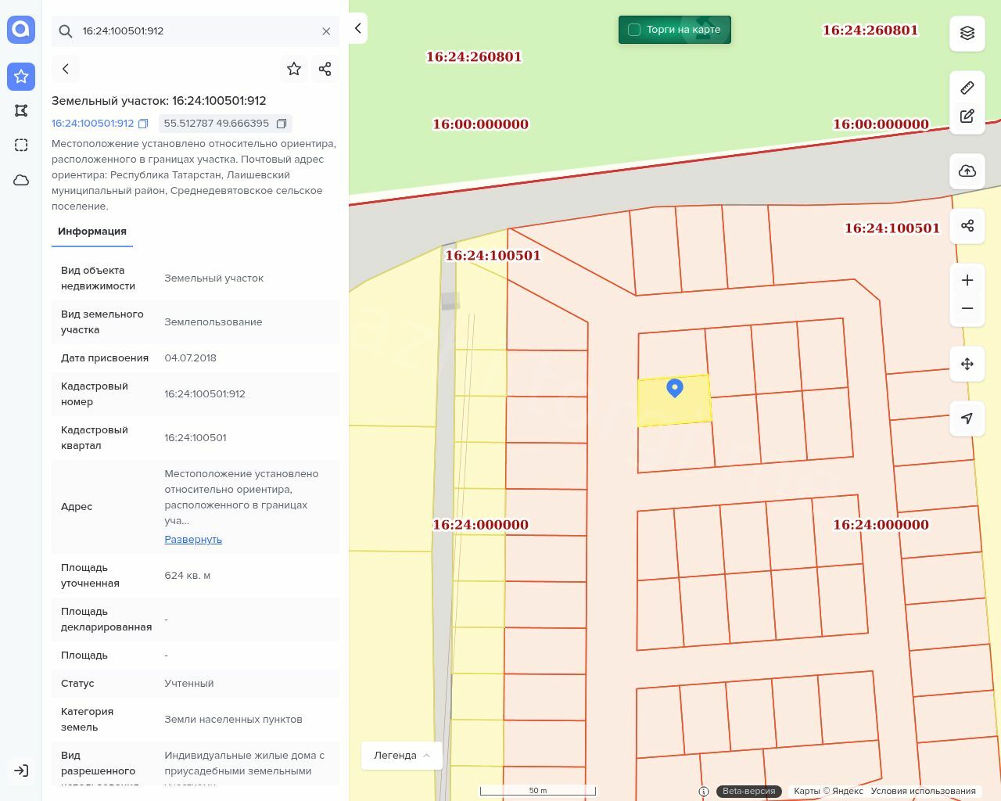Click the cloud upload icon
Screen dimensions: 1001x801
tap(967, 171)
